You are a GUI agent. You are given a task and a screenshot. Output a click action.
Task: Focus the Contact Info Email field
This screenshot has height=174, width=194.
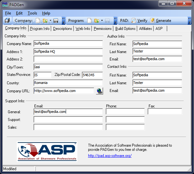[x=157, y=90]
